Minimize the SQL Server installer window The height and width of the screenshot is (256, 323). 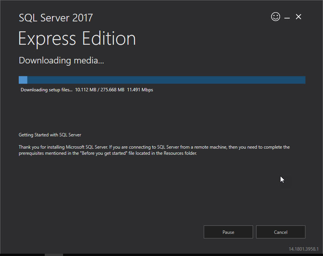287,18
